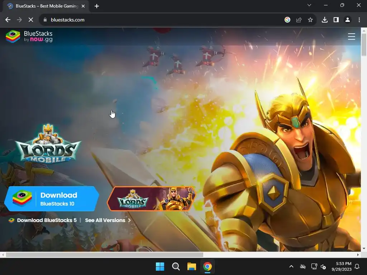
Task: Open the BlueStacks hamburger menu
Action: (x=351, y=37)
